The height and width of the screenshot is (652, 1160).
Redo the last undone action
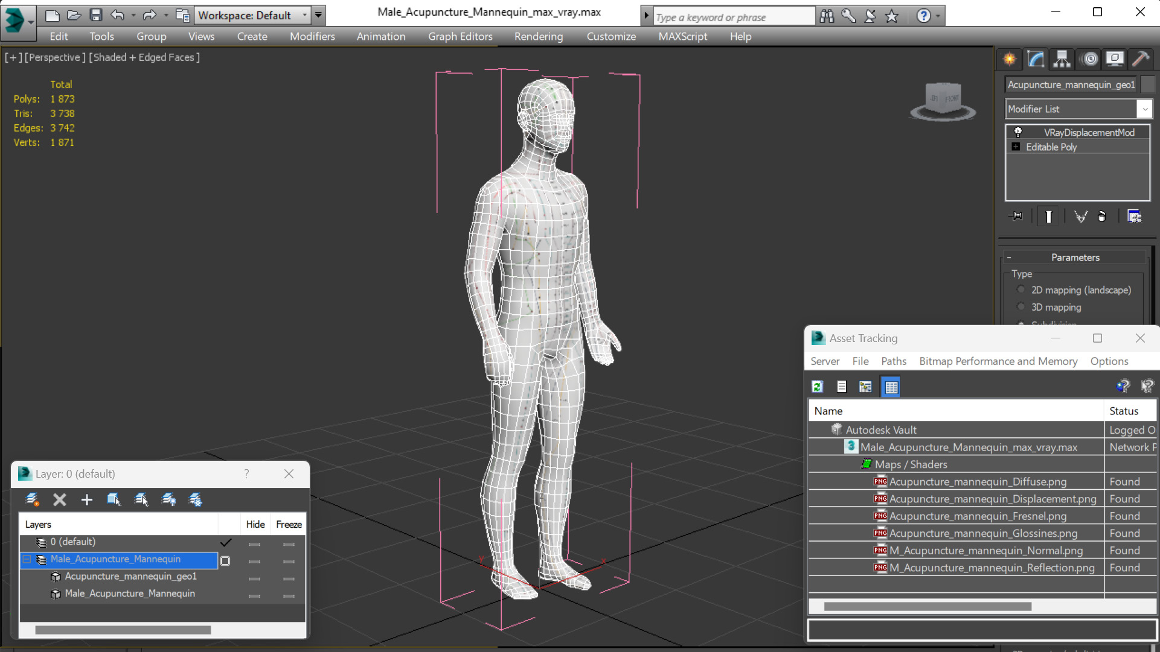point(149,15)
